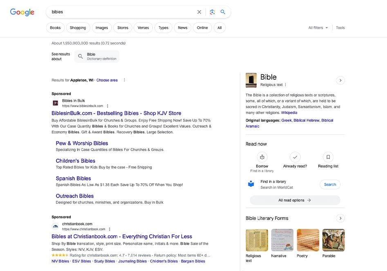
Task: Open Google Lens image search icon
Action: coord(212,12)
